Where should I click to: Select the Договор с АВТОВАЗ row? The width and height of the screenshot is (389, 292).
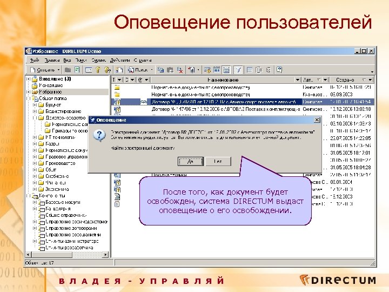point(243,109)
